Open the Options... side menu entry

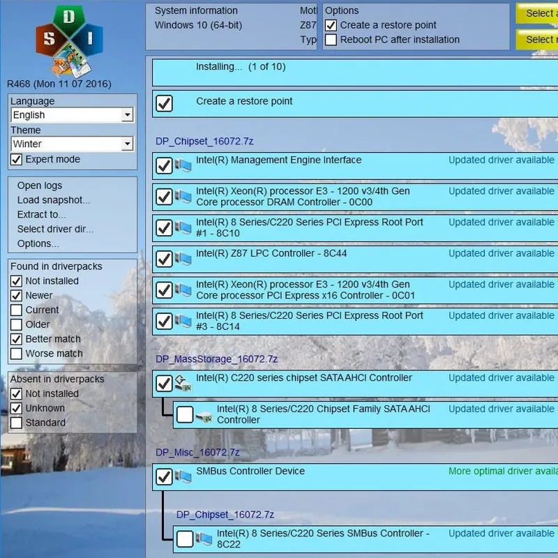click(x=38, y=243)
